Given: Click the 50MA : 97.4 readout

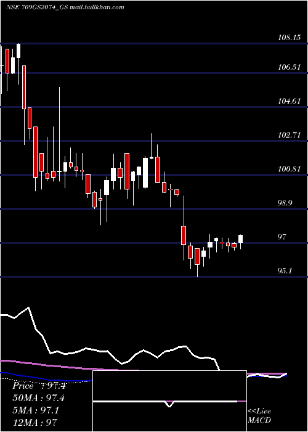Looking at the screenshot, I should (39, 398).
